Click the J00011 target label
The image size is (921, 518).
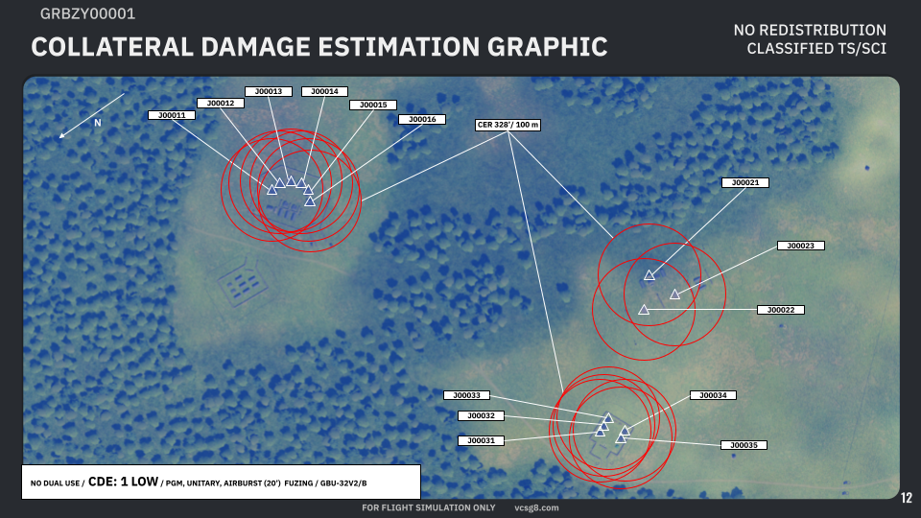pos(172,115)
